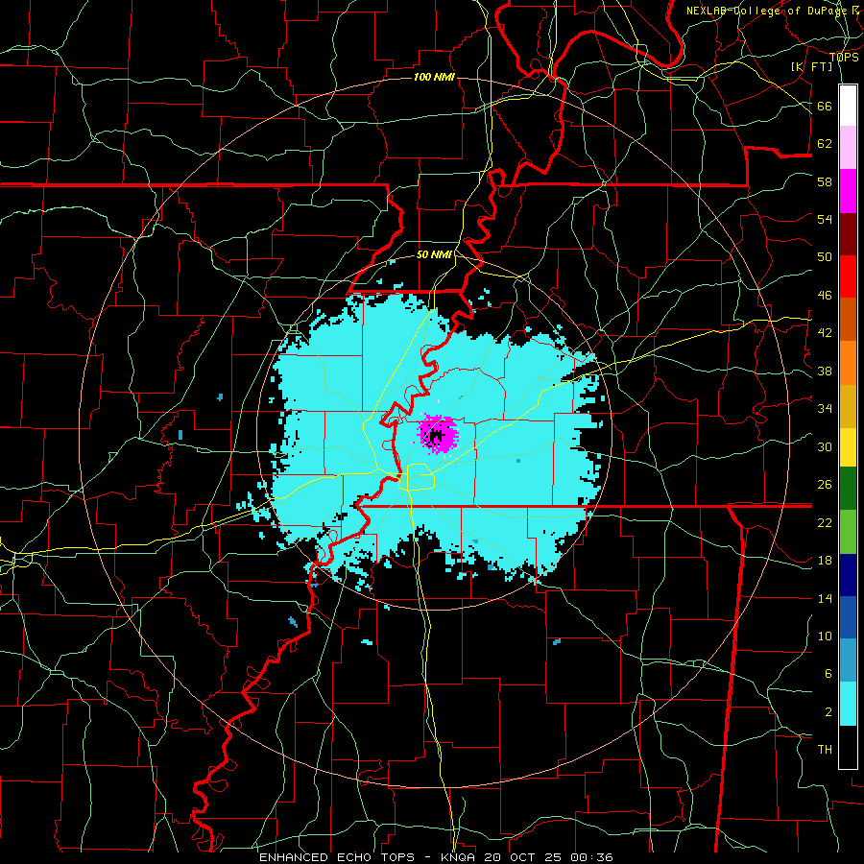
Task: Click the '100 NMI' range ring label
Action: pos(434,77)
